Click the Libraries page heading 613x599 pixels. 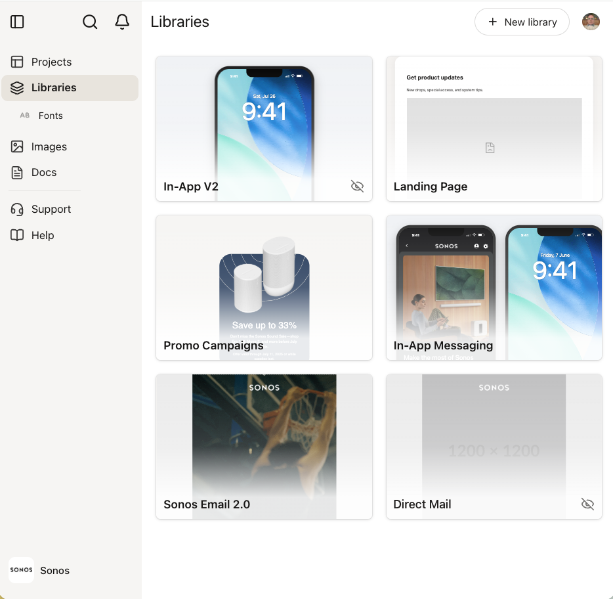(180, 22)
